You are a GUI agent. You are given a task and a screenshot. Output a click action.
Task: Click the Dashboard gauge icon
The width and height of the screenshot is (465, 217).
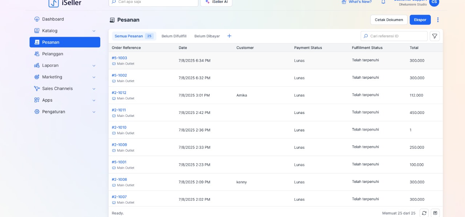[x=37, y=19]
